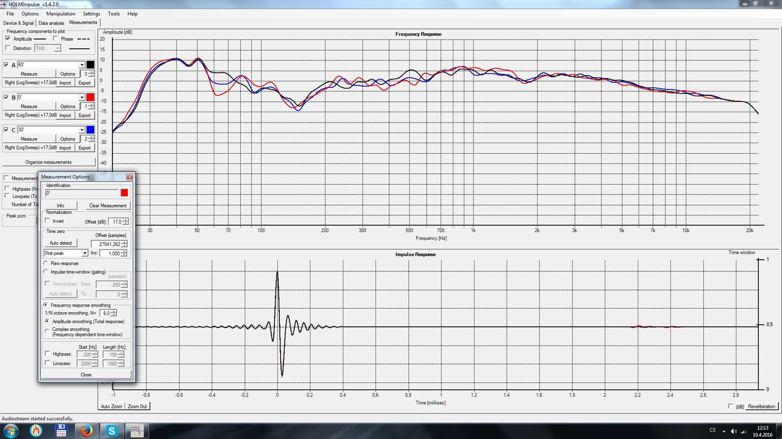Click Import for measurement B

coord(65,115)
